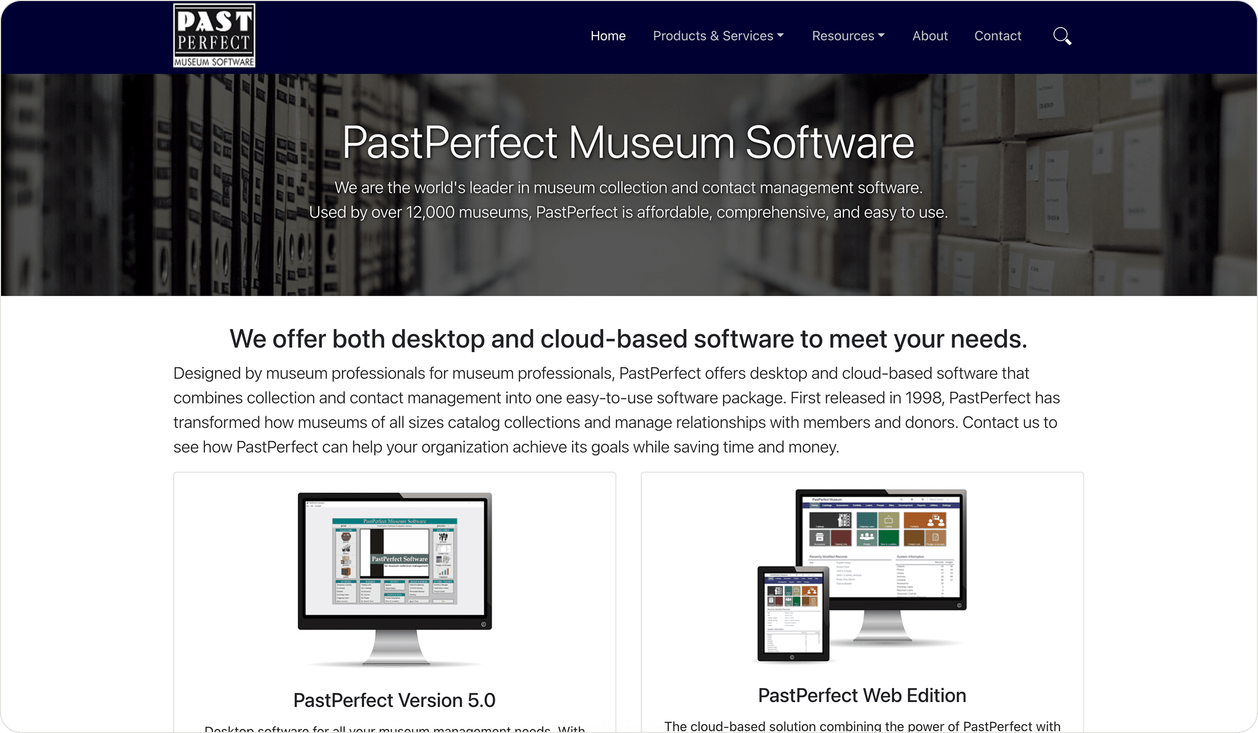This screenshot has height=733, width=1258.
Task: Click the desktop monitor image for Version 5.0
Action: coord(395,579)
